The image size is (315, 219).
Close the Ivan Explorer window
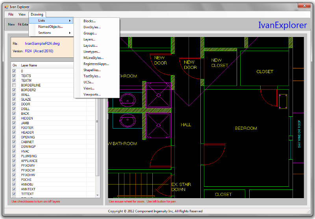304,6
